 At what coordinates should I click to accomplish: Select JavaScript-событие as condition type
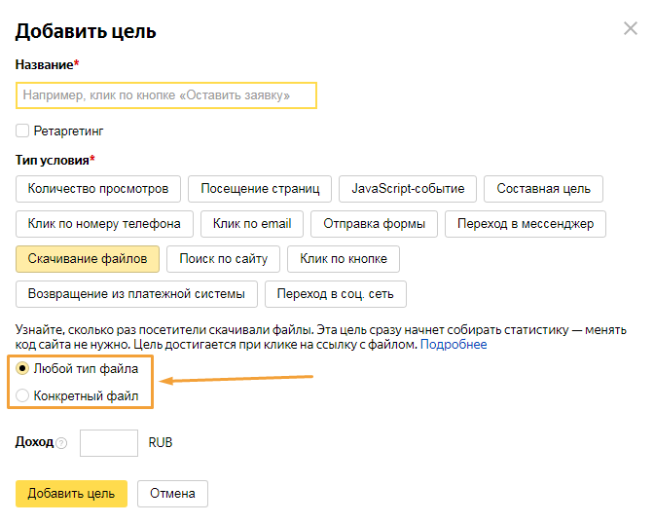[408, 189]
